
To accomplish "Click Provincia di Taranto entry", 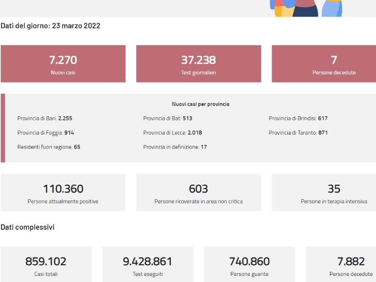I will pyautogui.click(x=298, y=133).
